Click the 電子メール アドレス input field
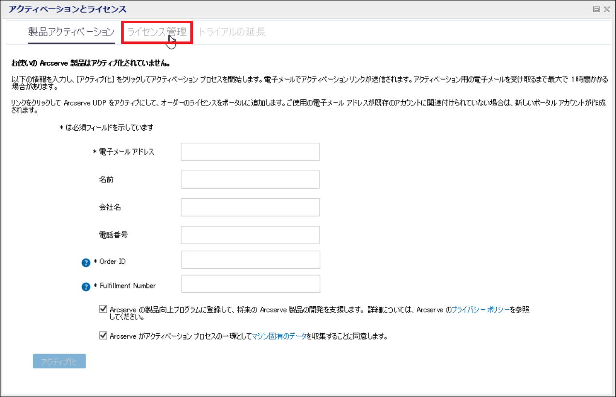Screen dimensions: 616x397 pos(250,152)
